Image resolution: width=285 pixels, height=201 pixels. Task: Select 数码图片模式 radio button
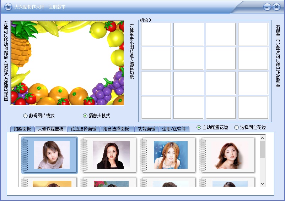pos(39,116)
